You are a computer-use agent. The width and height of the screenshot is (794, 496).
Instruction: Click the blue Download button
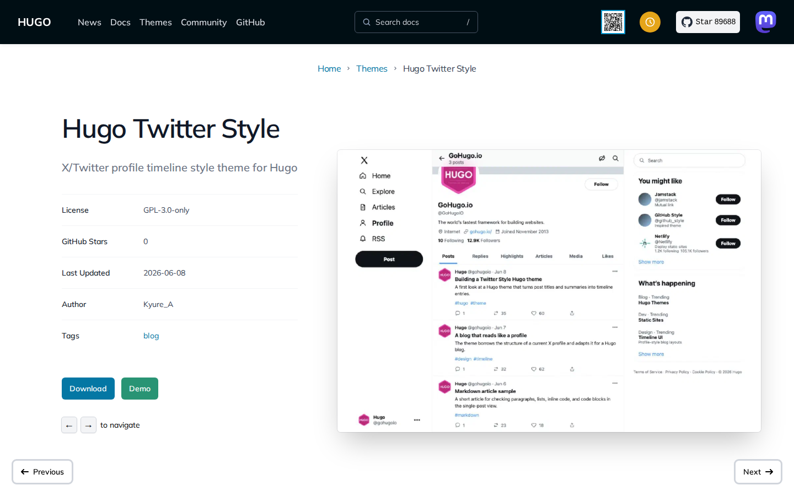point(88,389)
